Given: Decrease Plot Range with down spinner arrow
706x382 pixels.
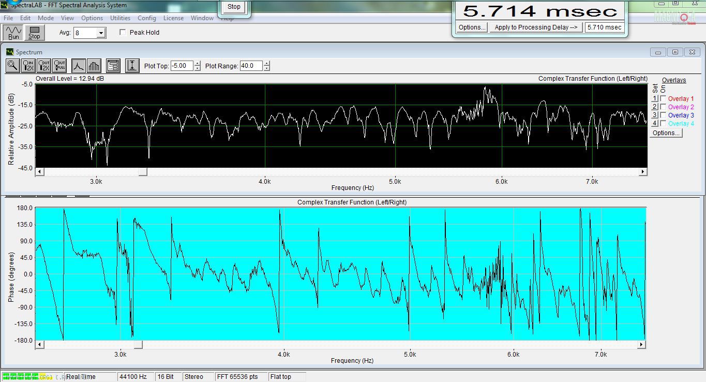Looking at the screenshot, I should pyautogui.click(x=266, y=68).
